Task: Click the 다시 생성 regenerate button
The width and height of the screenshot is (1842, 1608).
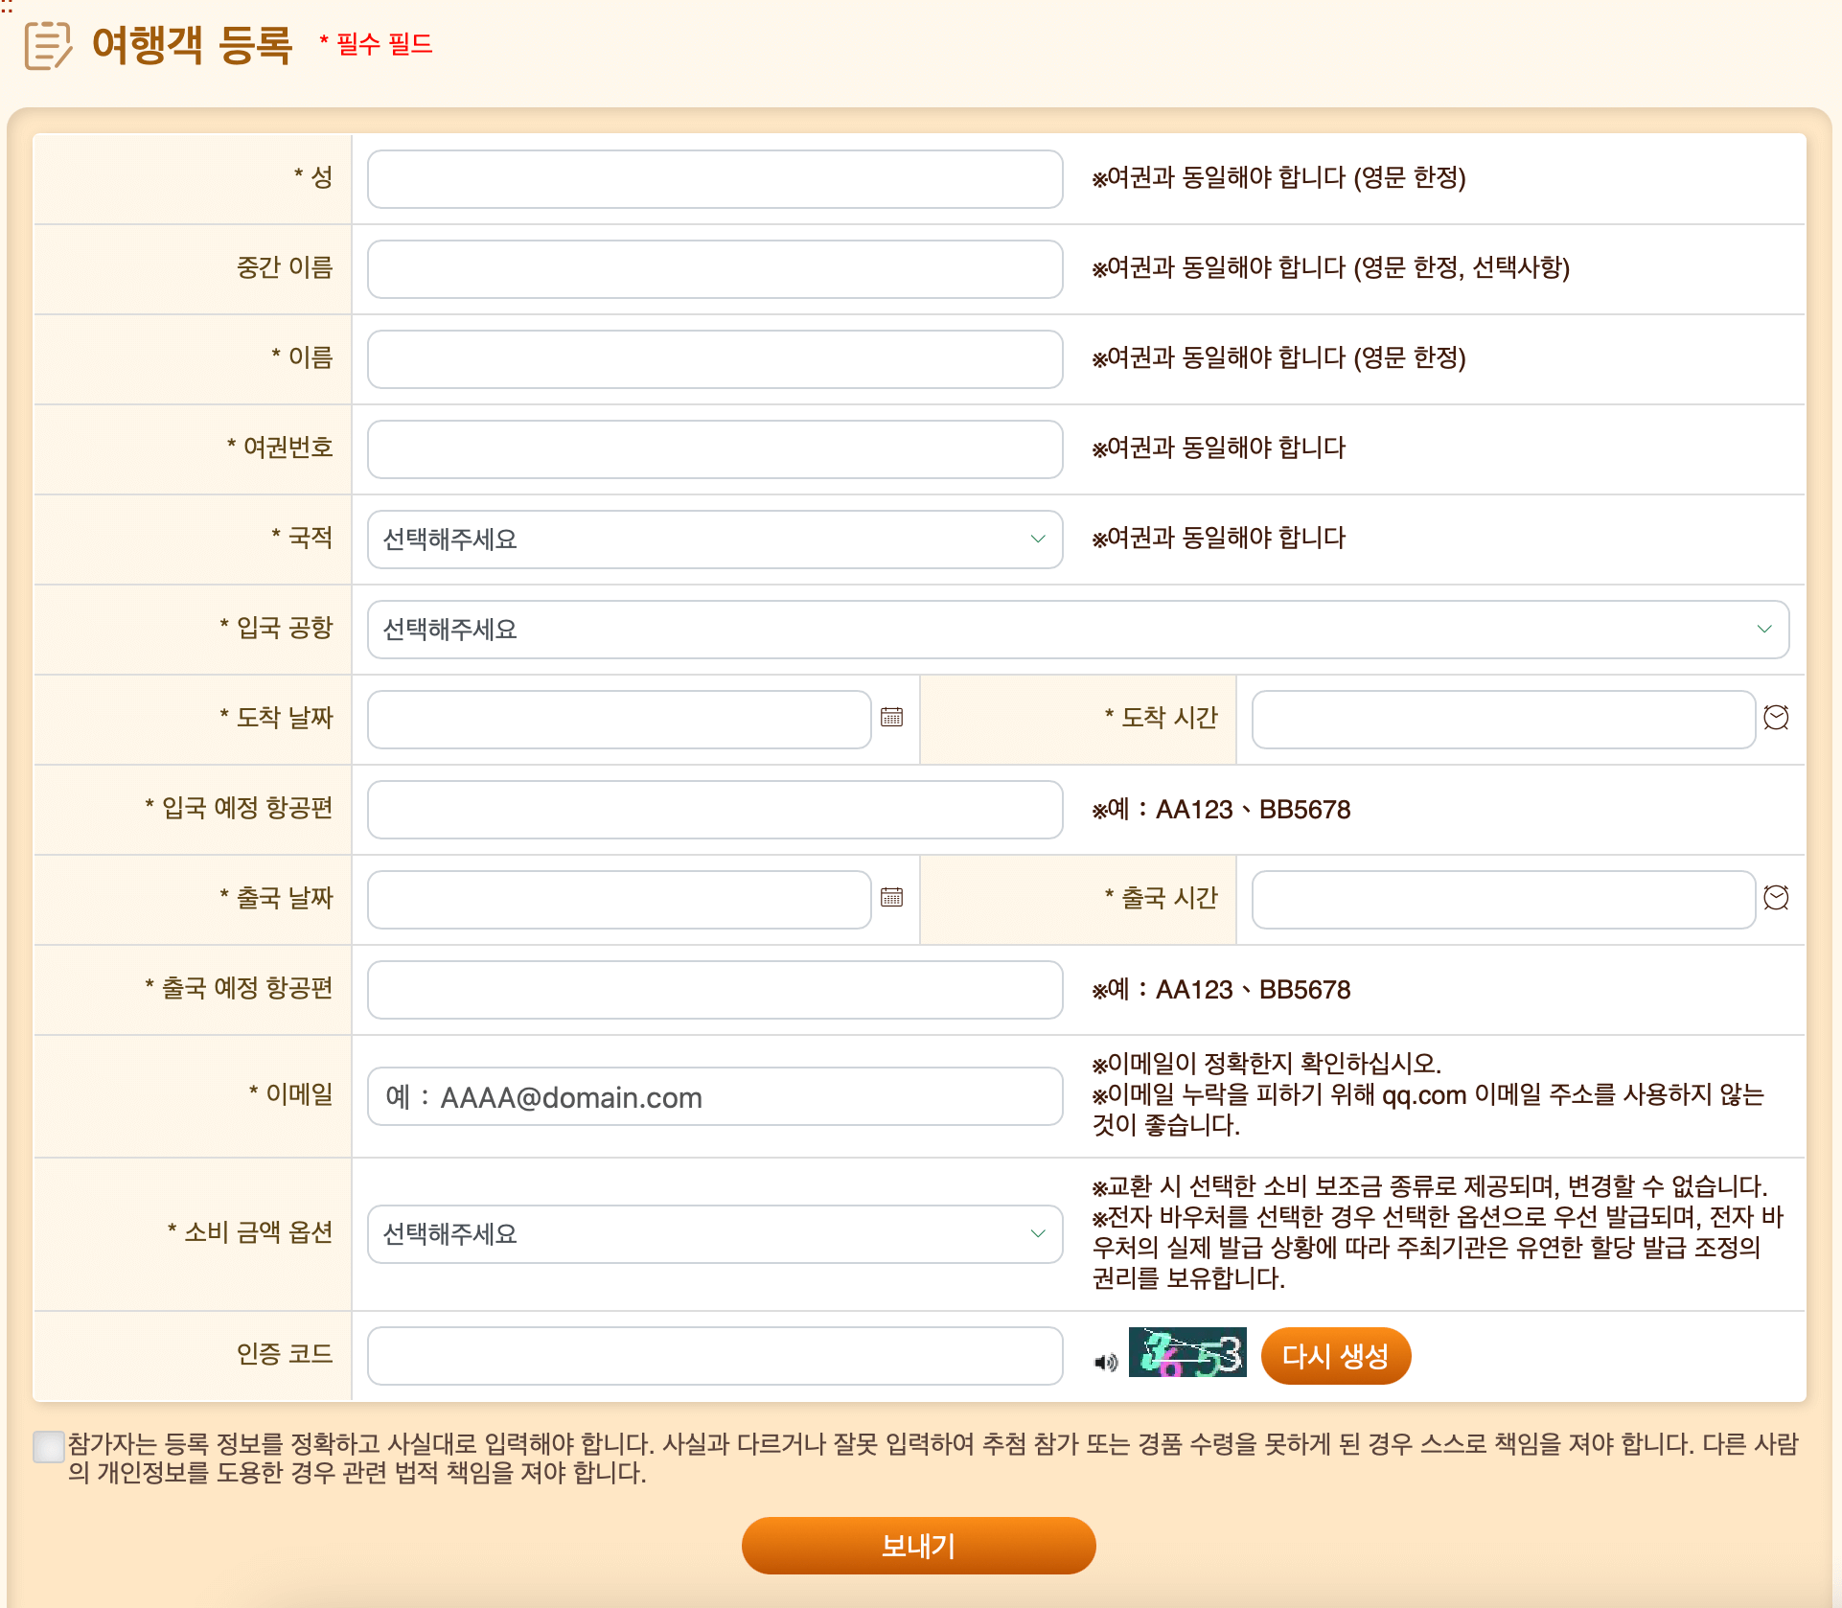Action: click(x=1336, y=1356)
